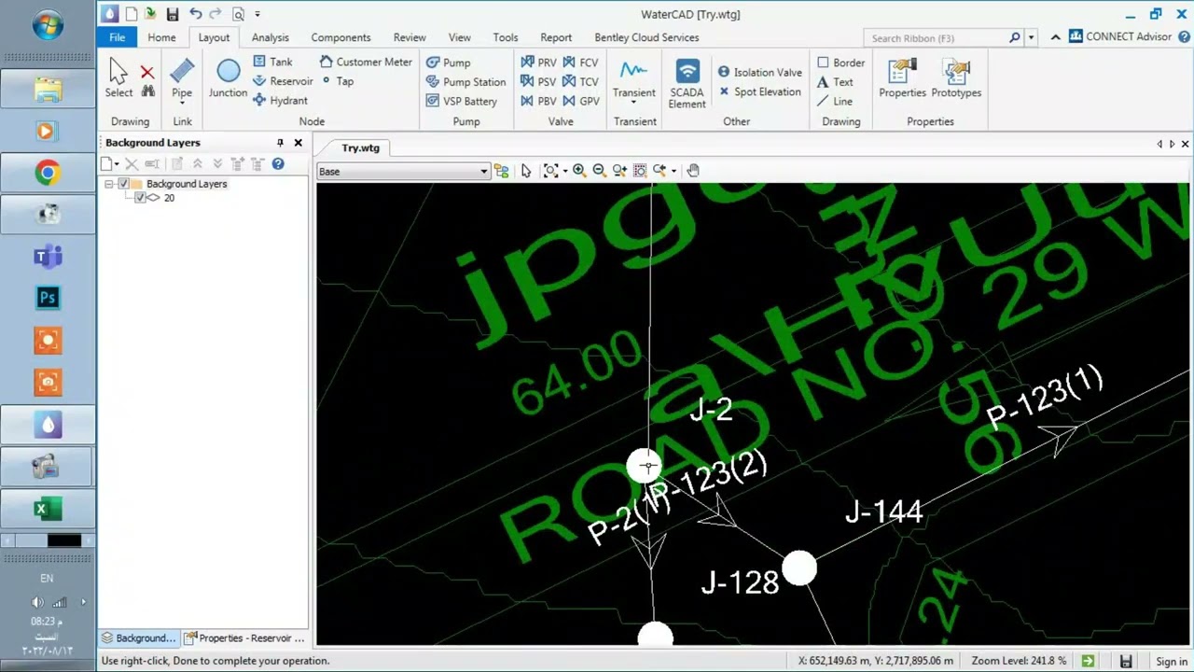Screen dimensions: 1194x672
Task: Open the File menu
Action: tap(117, 37)
